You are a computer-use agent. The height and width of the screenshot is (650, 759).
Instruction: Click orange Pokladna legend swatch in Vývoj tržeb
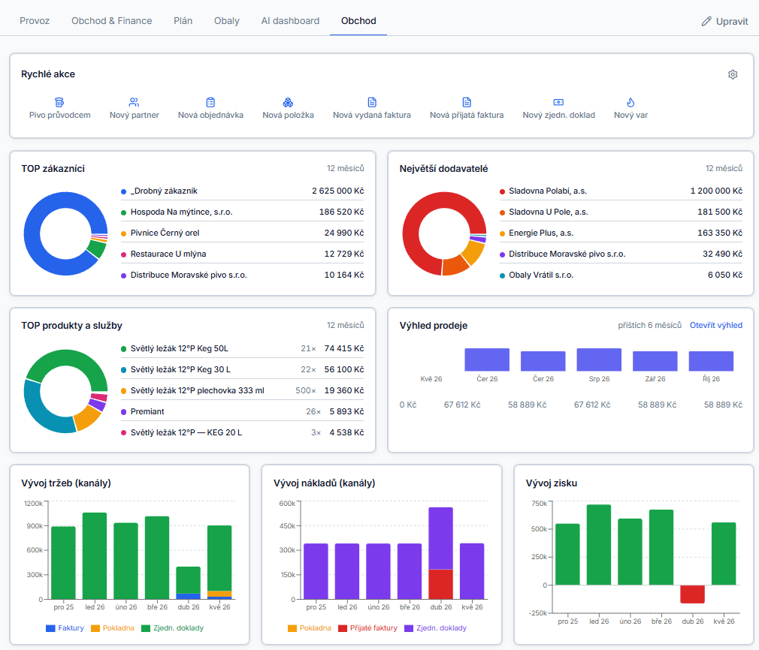95,628
